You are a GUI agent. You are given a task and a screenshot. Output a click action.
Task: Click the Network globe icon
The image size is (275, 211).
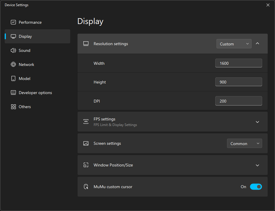click(x=13, y=64)
